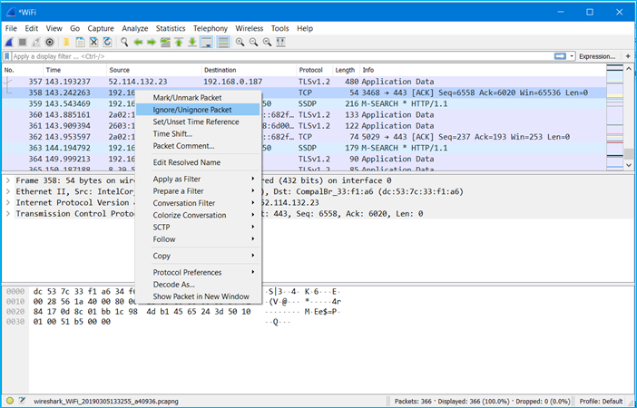Choose Set/Unset Time Reference
The height and width of the screenshot is (408, 637).
(198, 121)
